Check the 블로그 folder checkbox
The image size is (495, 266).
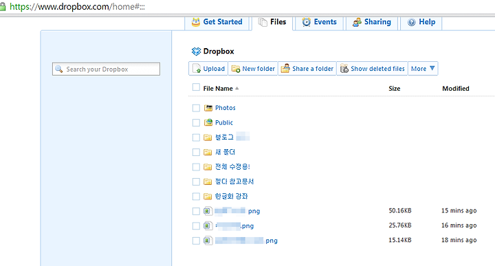tap(196, 137)
